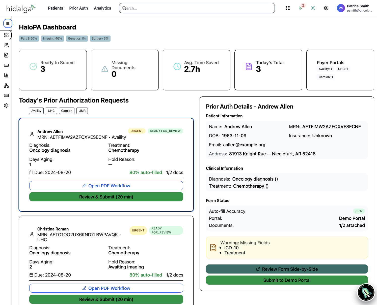Open the patients people icon in sidebar
Screen dimensions: 377x305
point(6,45)
